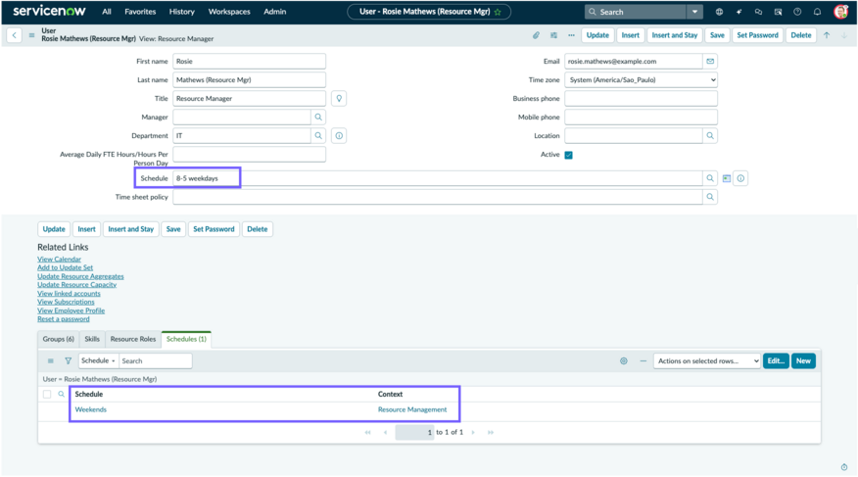Switch to the Resource Roles tab
Viewport: 858px width, 477px height.
pos(133,339)
